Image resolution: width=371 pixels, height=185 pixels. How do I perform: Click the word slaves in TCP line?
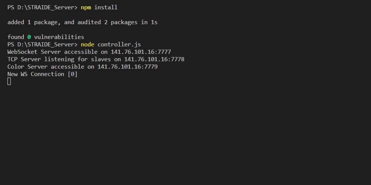coord(101,59)
